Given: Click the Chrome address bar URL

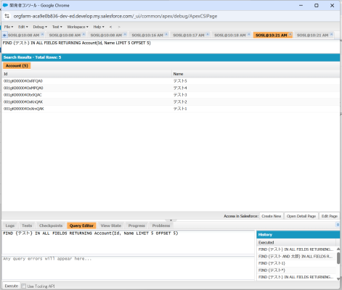Looking at the screenshot, I should [x=115, y=16].
